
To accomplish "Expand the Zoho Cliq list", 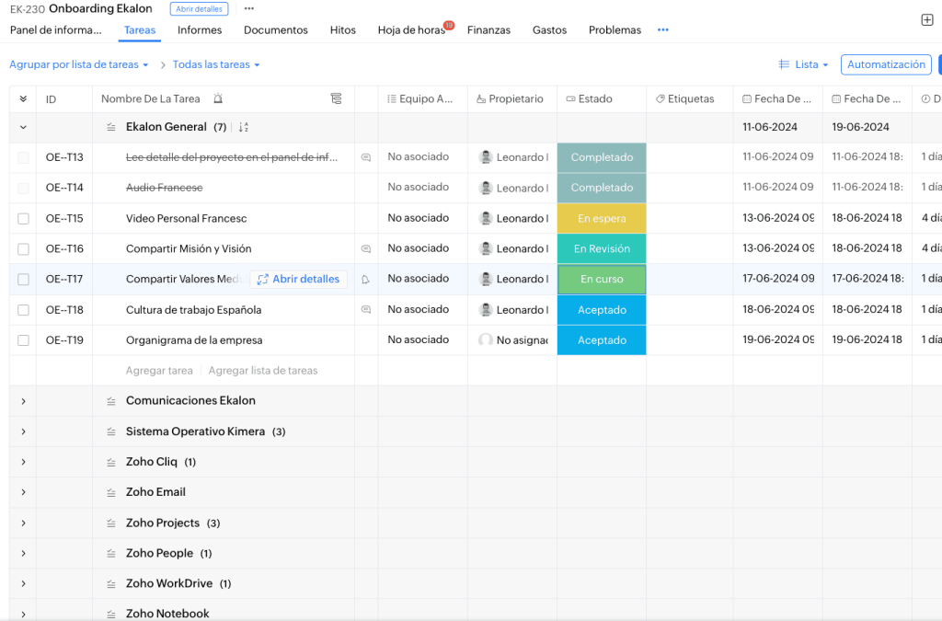I will tap(23, 463).
